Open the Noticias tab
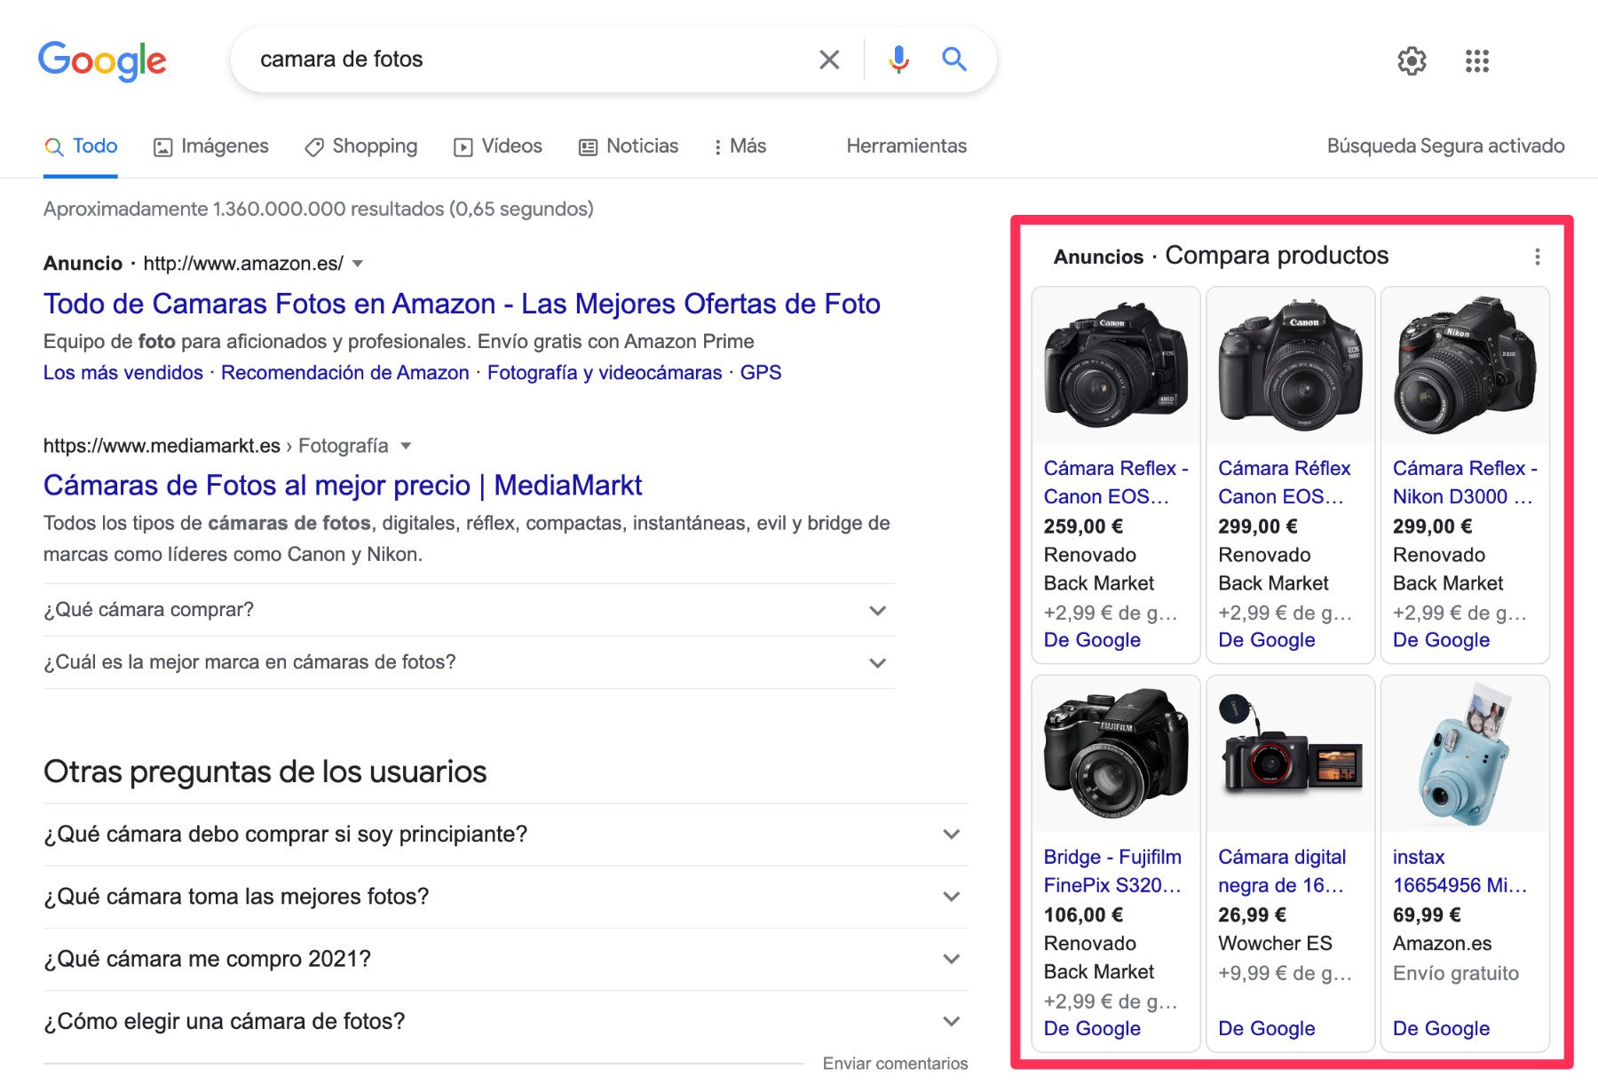Screen dimensions: 1598x1092 point(629,146)
